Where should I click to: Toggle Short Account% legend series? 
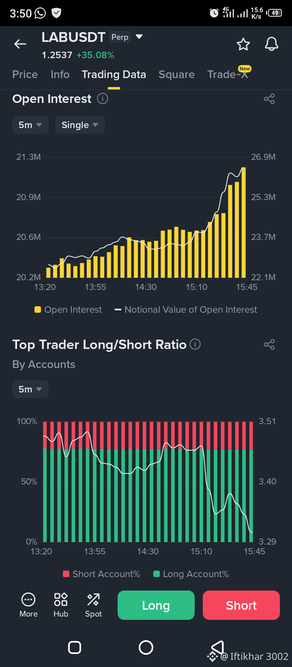pyautogui.click(x=101, y=574)
